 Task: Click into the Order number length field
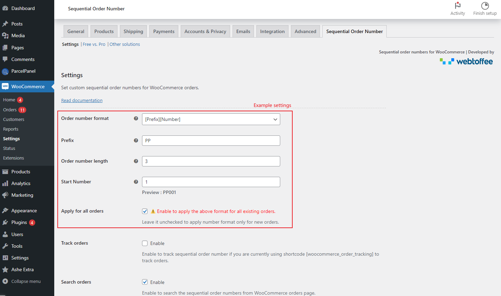click(x=211, y=161)
